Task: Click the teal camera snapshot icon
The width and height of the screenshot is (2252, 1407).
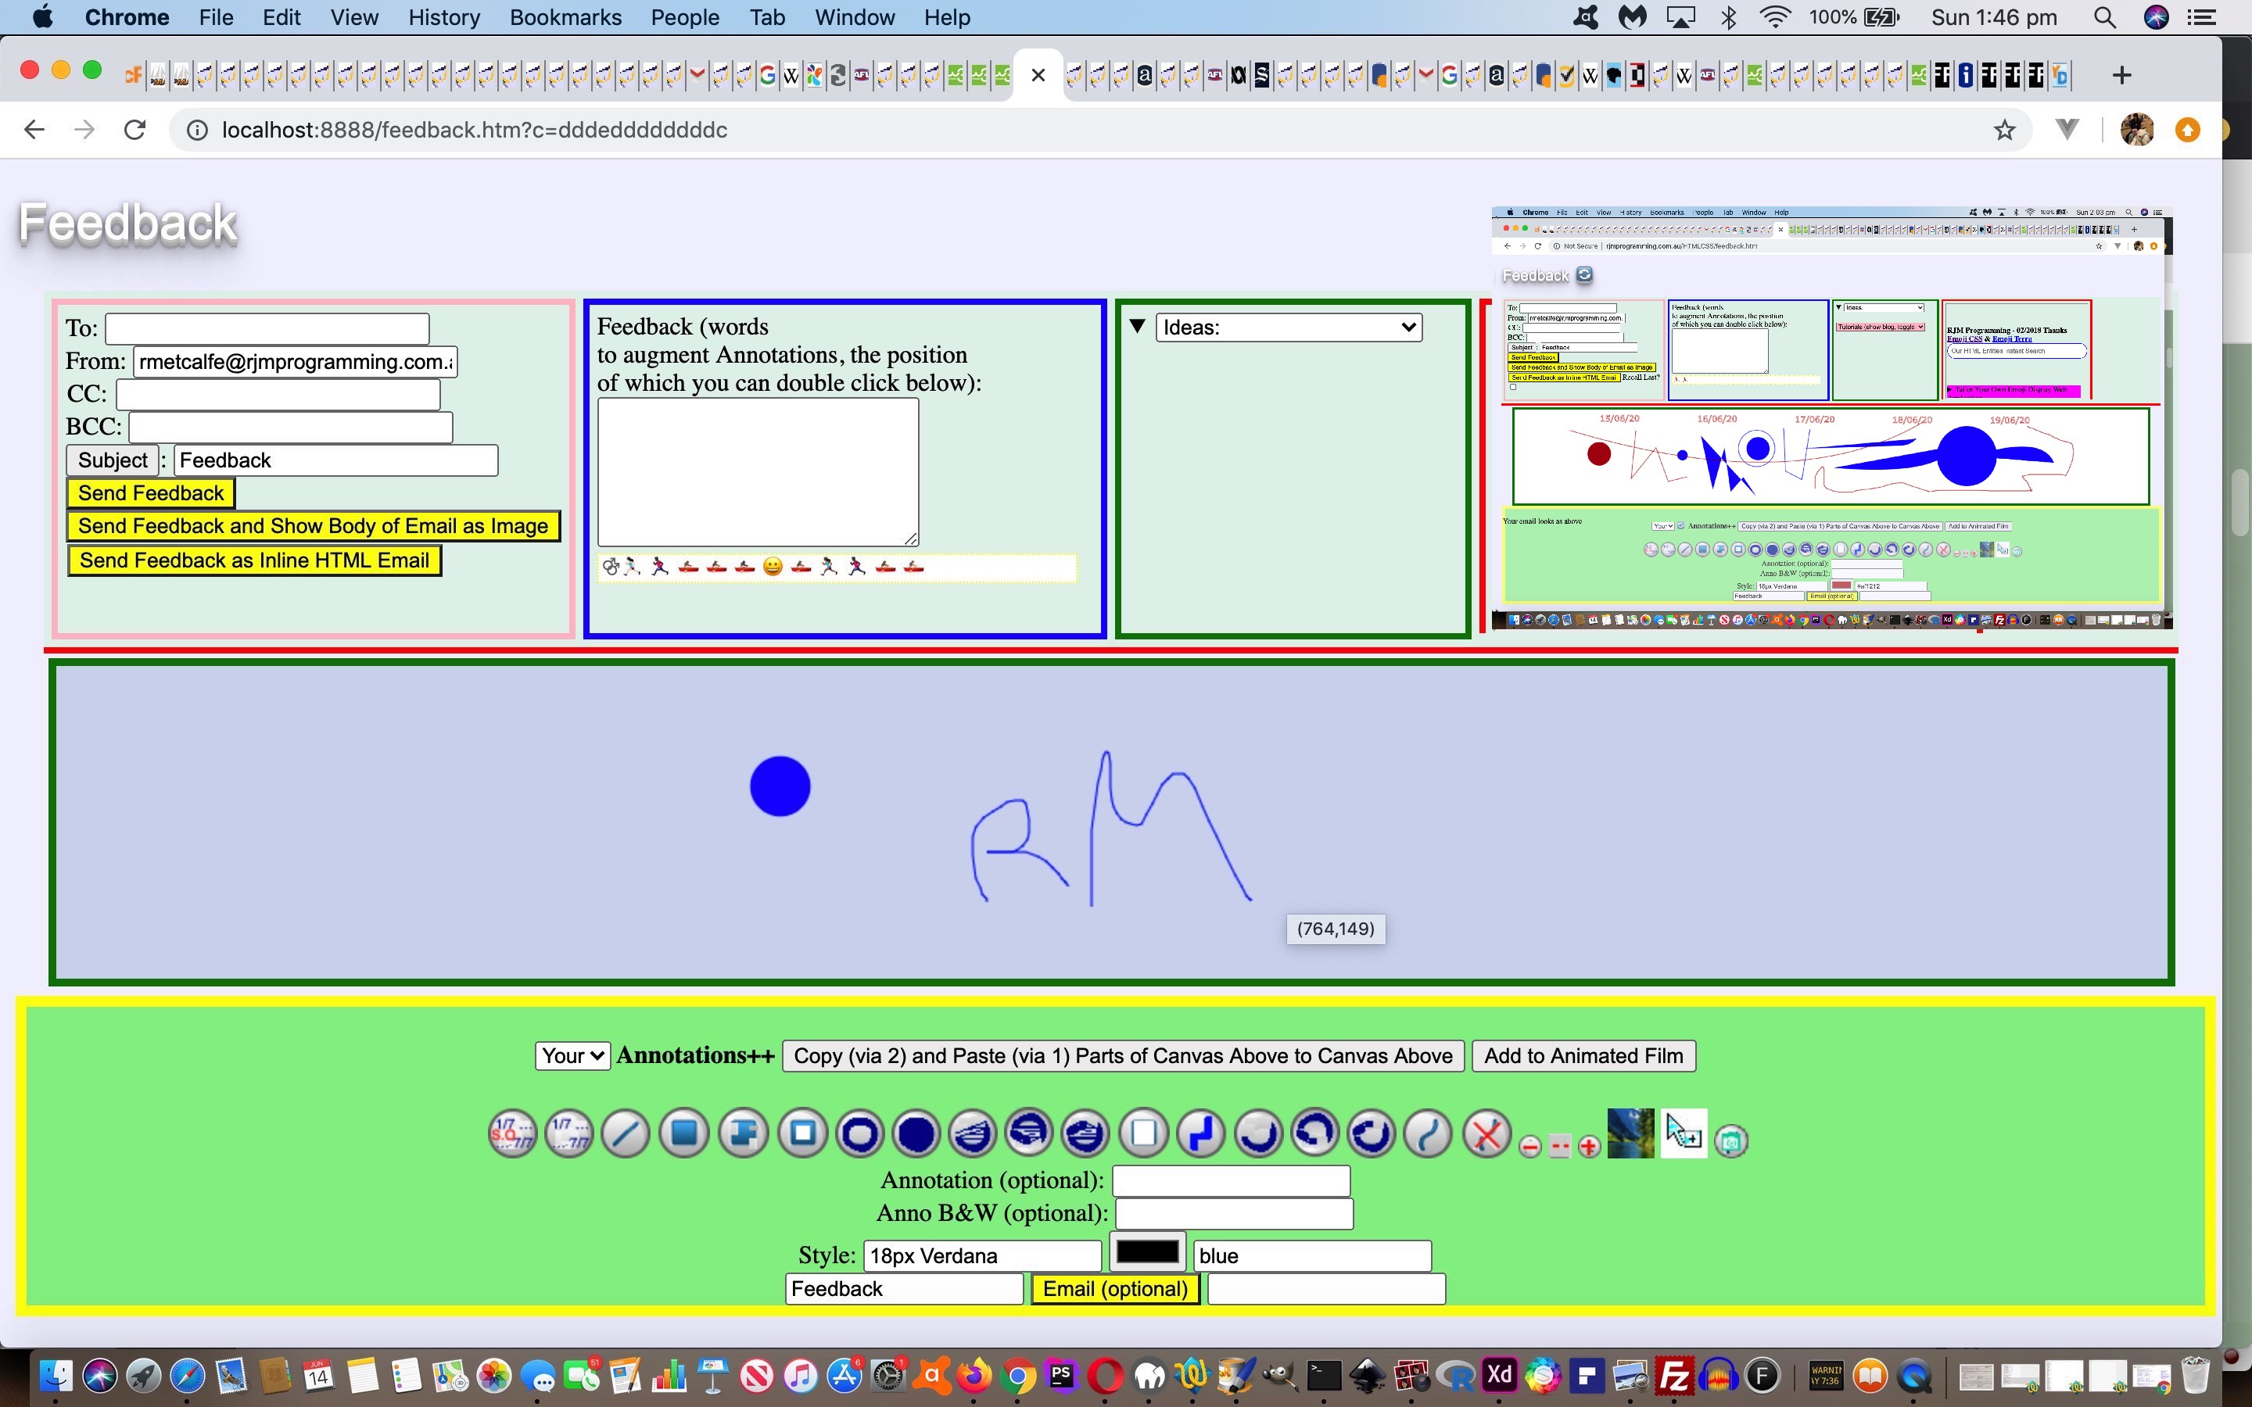Action: click(1731, 1141)
